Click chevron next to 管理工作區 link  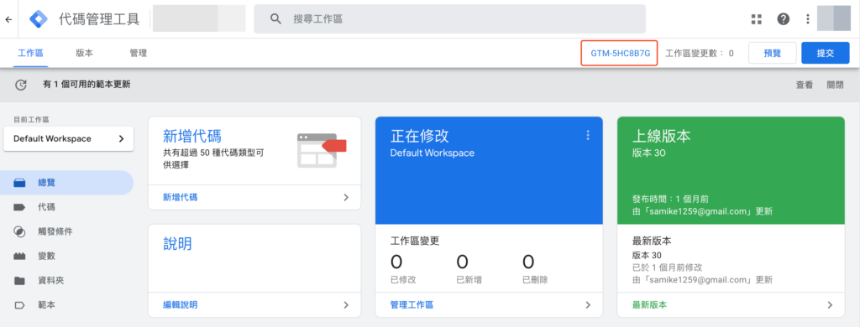pyautogui.click(x=588, y=305)
